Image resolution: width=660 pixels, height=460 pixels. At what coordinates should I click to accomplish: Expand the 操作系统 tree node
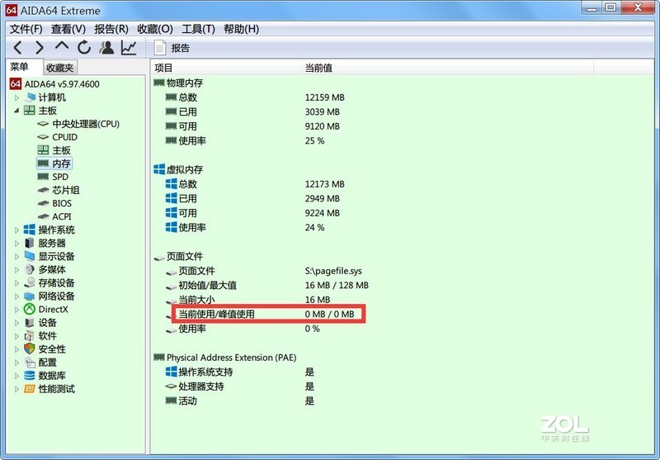tap(16, 230)
